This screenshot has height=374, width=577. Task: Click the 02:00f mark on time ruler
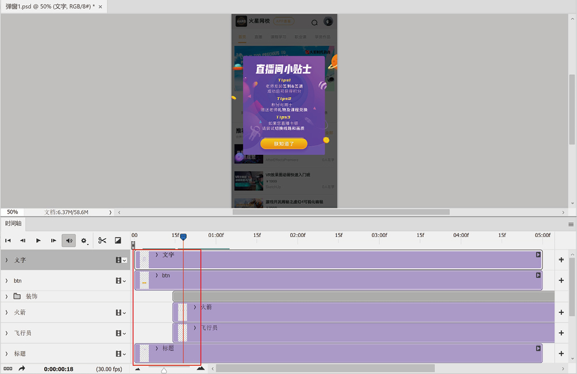point(298,235)
